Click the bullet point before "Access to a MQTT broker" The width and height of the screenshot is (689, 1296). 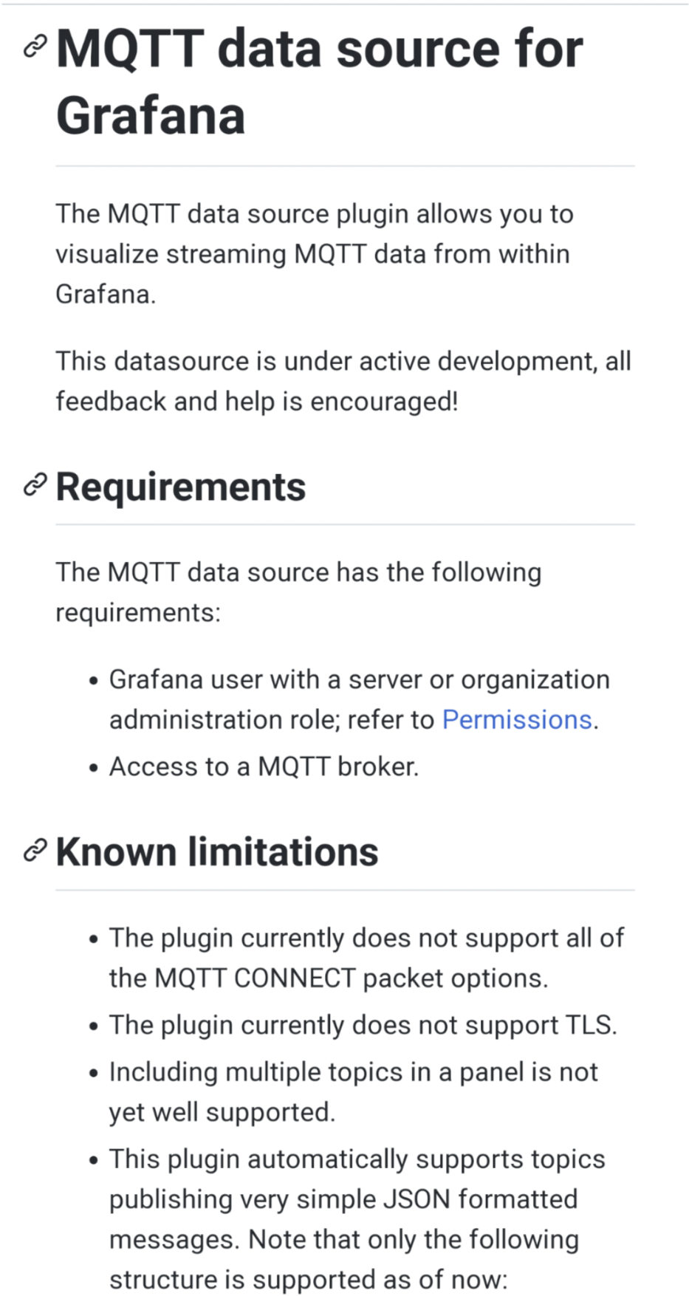coord(93,768)
